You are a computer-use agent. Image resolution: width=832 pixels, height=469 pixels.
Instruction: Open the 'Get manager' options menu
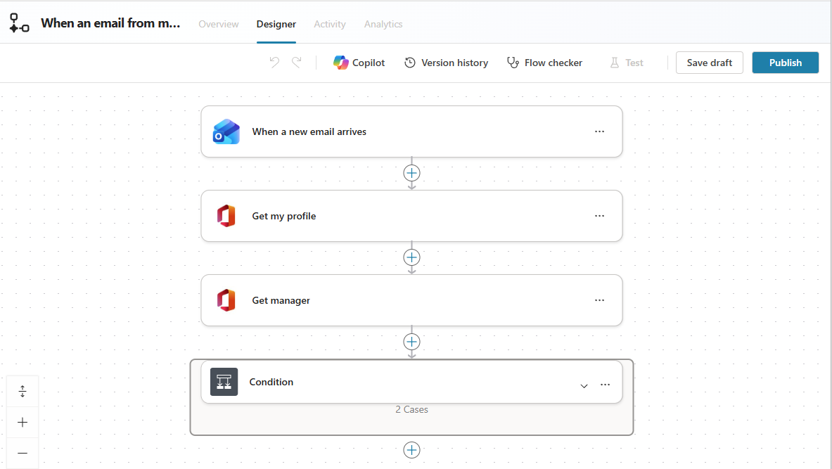(x=600, y=300)
